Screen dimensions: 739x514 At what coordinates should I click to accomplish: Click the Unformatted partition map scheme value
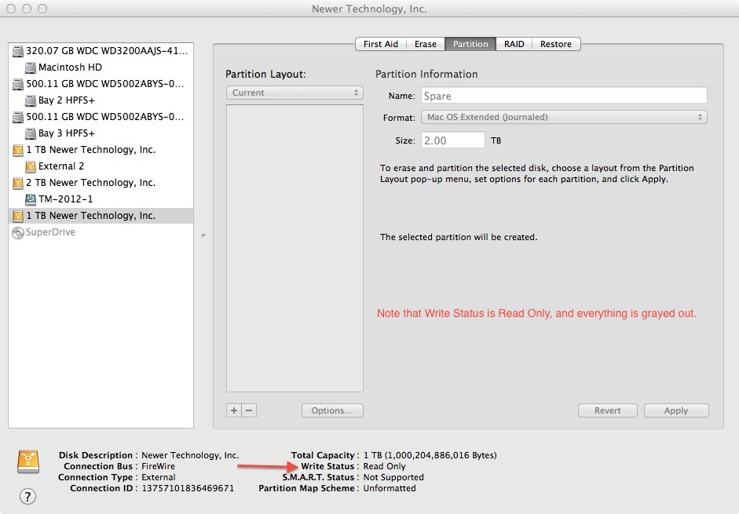pyautogui.click(x=390, y=488)
